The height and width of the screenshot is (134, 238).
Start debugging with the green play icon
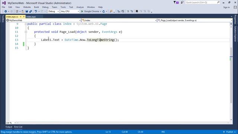(82, 12)
